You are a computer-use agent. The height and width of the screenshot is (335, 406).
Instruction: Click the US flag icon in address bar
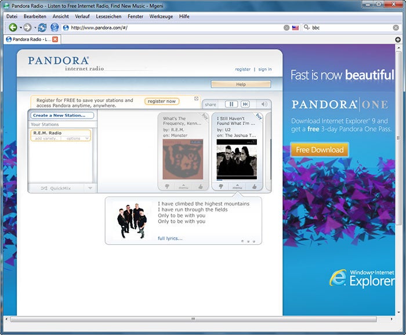tap(295, 28)
